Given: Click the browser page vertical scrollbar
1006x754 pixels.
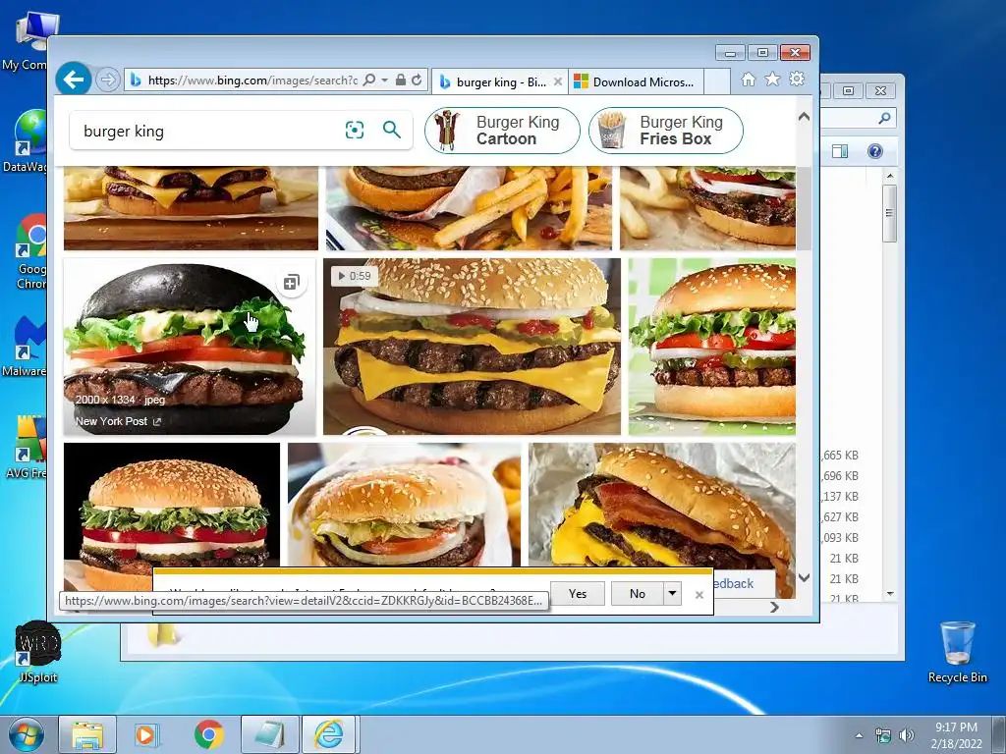Looking at the screenshot, I should tap(804, 208).
